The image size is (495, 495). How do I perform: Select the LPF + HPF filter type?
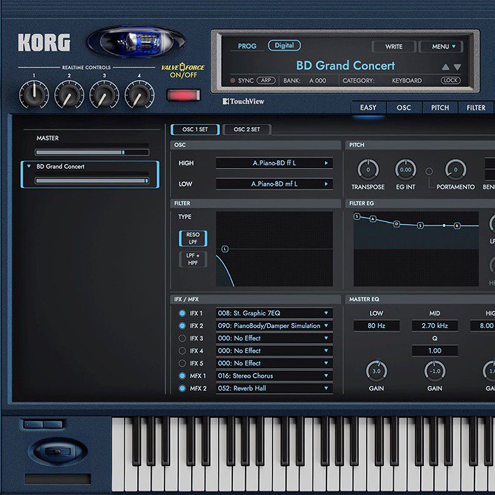192,259
